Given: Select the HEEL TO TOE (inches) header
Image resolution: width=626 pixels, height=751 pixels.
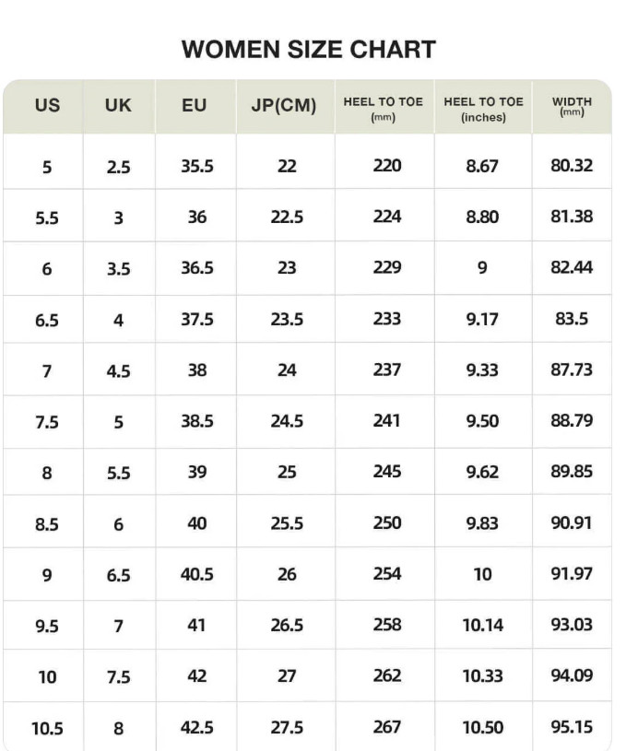Looking at the screenshot, I should coord(483,109).
